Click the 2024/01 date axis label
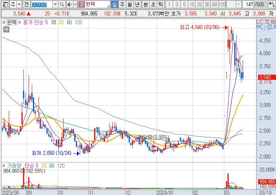Viewport: 276px width, 195px height. pyautogui.click(x=165, y=192)
